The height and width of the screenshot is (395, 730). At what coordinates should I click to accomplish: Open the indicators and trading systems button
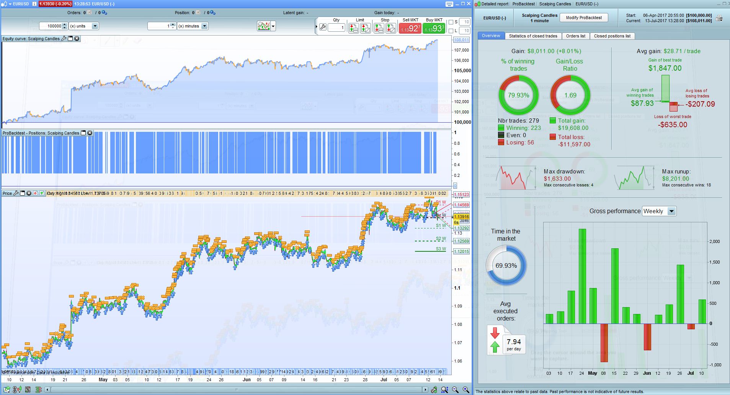264,26
